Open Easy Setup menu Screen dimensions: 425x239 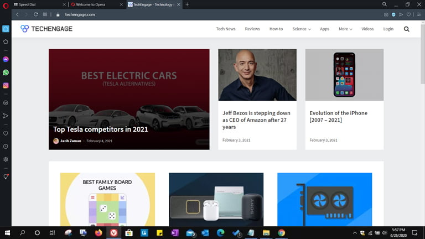coord(419,14)
